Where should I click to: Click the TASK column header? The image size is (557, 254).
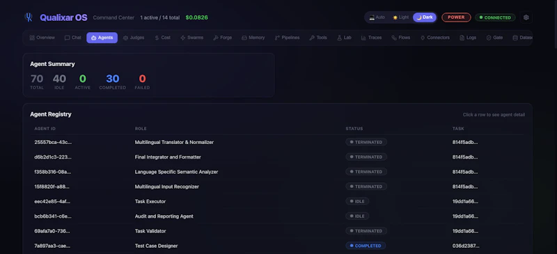pos(458,129)
